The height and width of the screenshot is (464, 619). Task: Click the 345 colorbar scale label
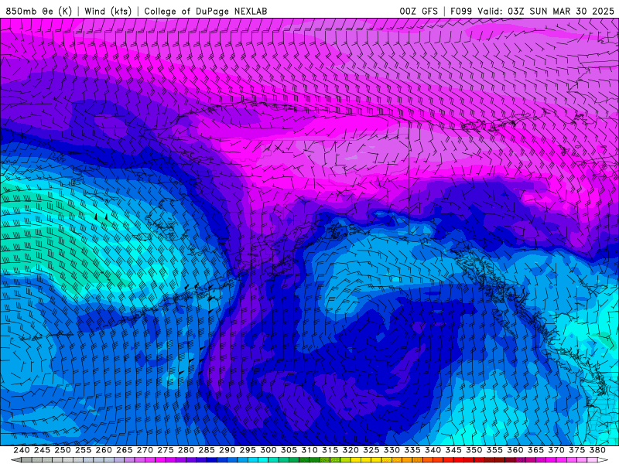[453, 450]
